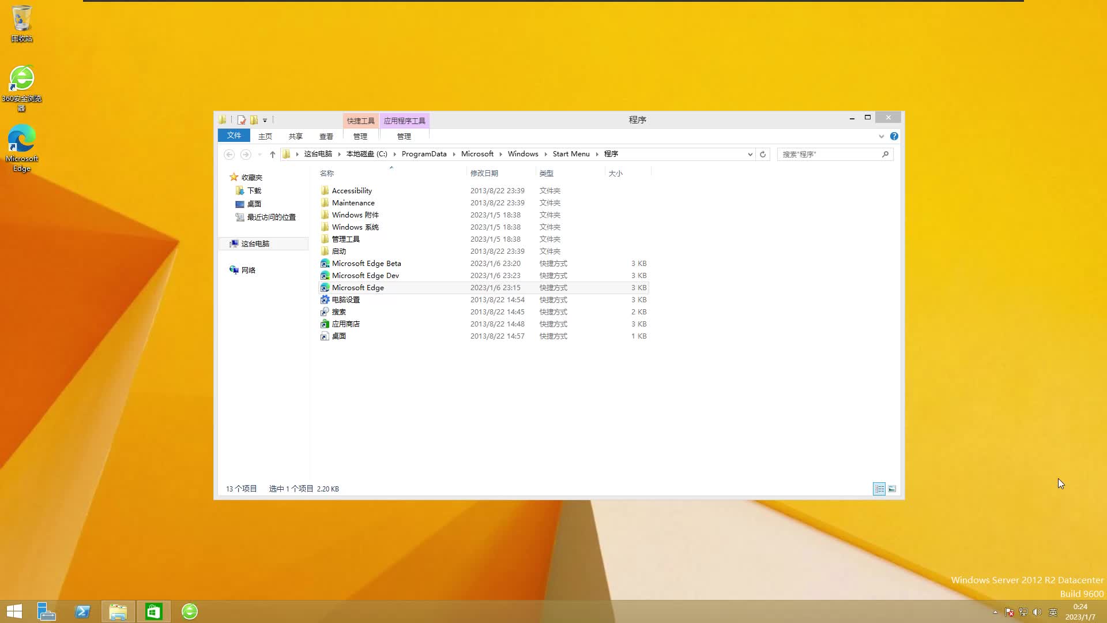Open the Help question mark icon
The height and width of the screenshot is (623, 1107).
pos(894,136)
